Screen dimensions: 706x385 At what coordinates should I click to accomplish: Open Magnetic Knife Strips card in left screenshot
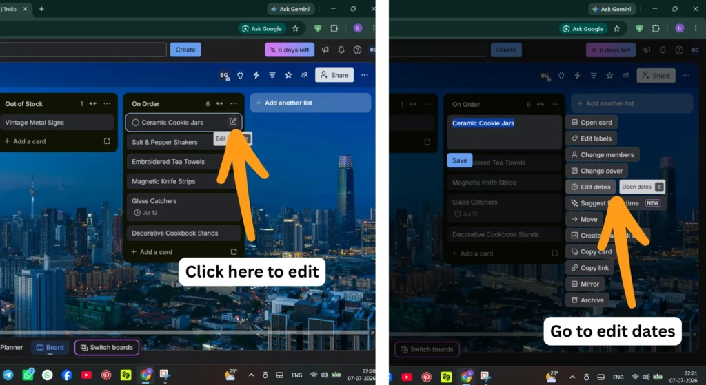[x=183, y=181]
